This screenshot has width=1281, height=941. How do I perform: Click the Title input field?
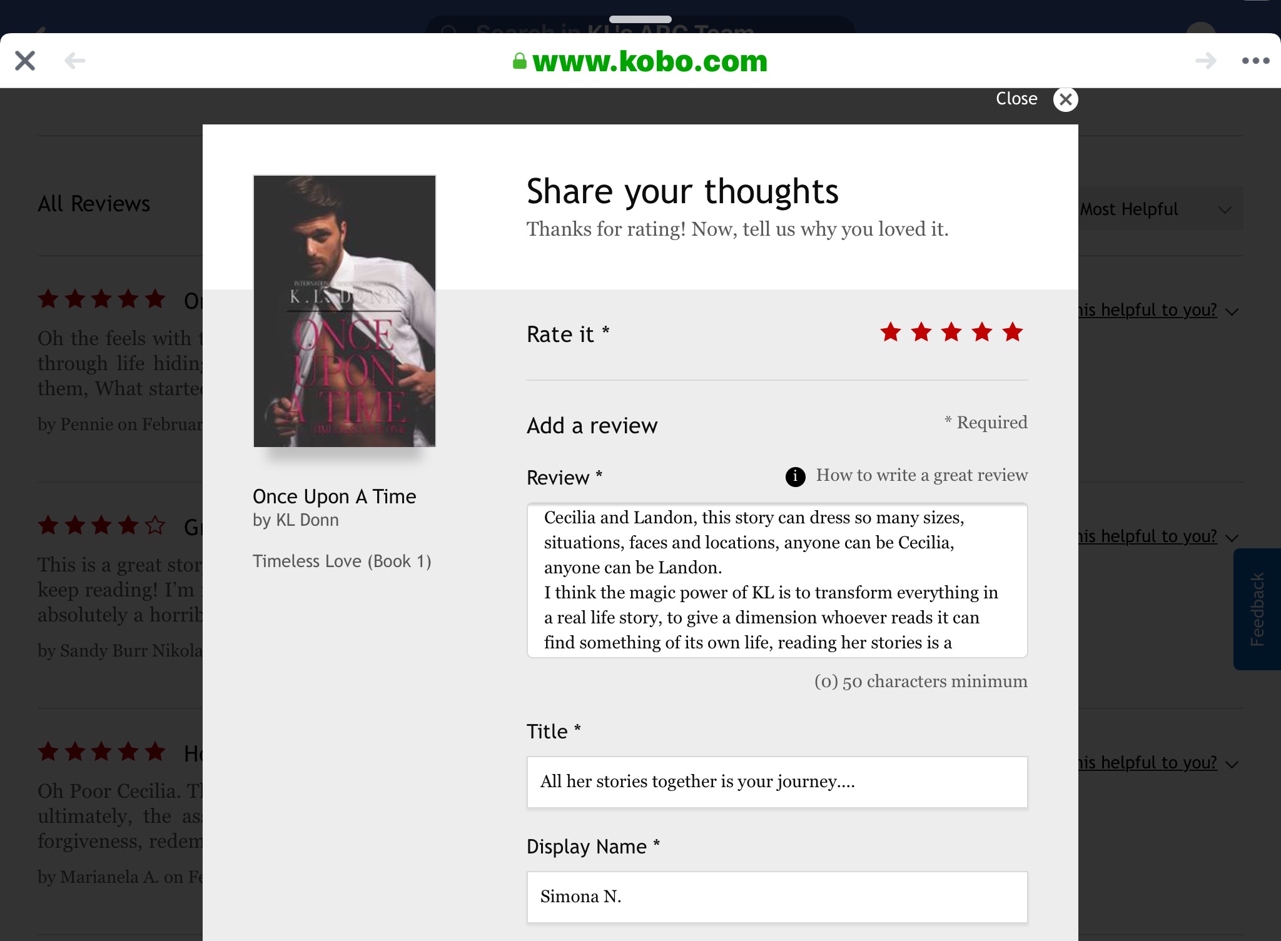coord(777,782)
